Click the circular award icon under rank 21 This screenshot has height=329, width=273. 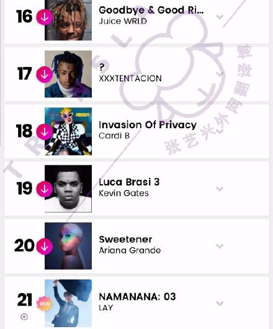[24, 317]
